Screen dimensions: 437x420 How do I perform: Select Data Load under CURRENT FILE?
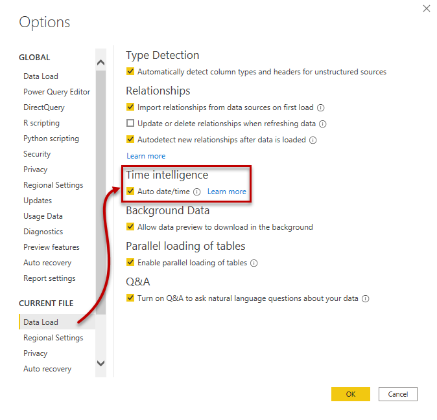coord(57,322)
